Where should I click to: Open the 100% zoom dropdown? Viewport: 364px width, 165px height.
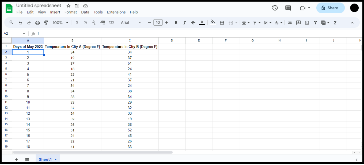point(60,23)
